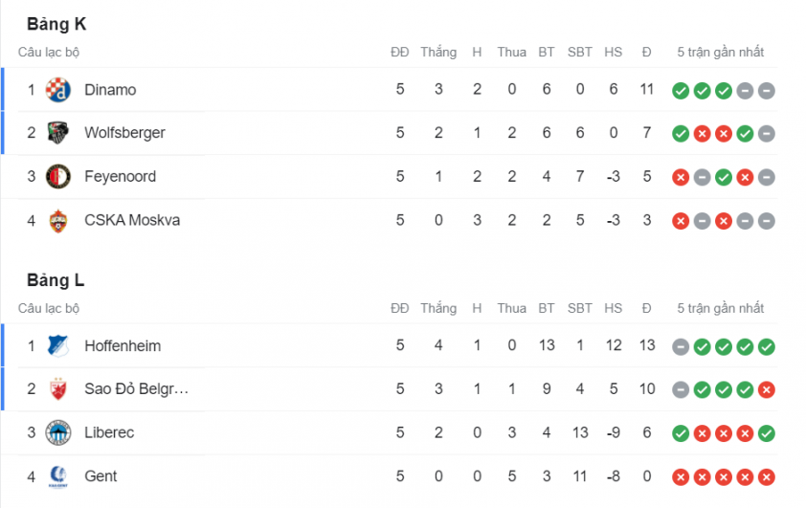Open the Feyenoord team name link

click(121, 177)
